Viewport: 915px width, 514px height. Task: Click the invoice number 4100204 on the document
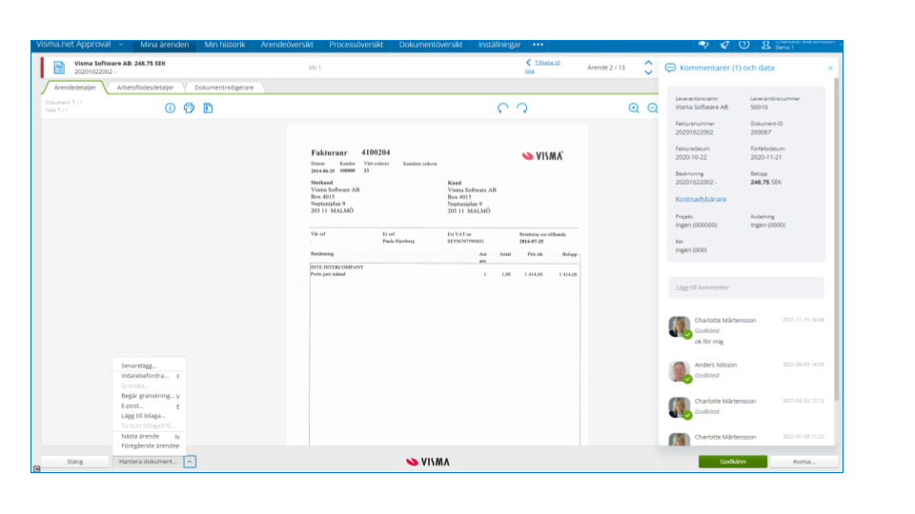click(x=376, y=152)
